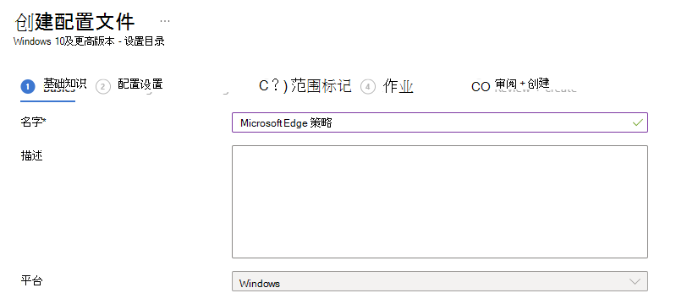The width and height of the screenshot is (687, 304).
Task: Click the step marker before 审阅 + 创建
Action: pos(481,87)
